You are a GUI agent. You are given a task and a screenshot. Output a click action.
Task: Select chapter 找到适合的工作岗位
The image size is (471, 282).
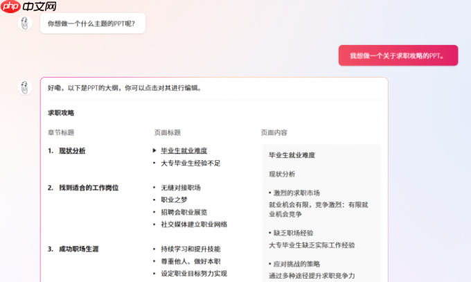pyautogui.click(x=89, y=188)
